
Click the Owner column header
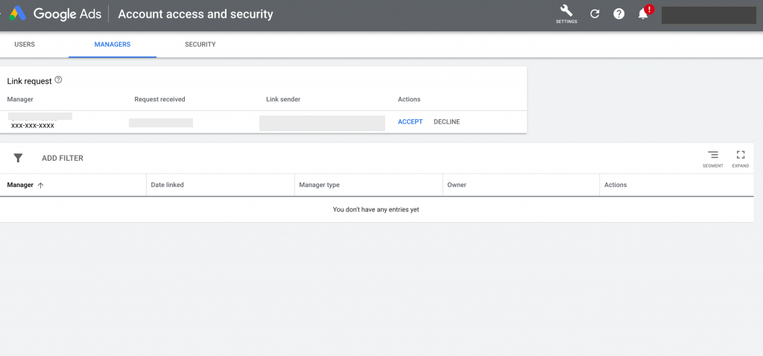coord(457,185)
